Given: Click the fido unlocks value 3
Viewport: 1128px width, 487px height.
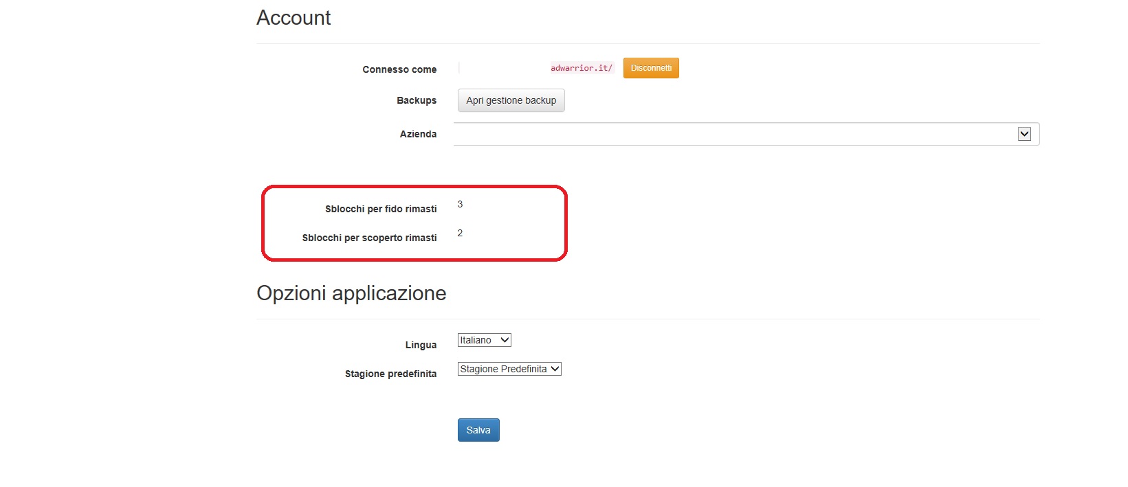Looking at the screenshot, I should (460, 204).
